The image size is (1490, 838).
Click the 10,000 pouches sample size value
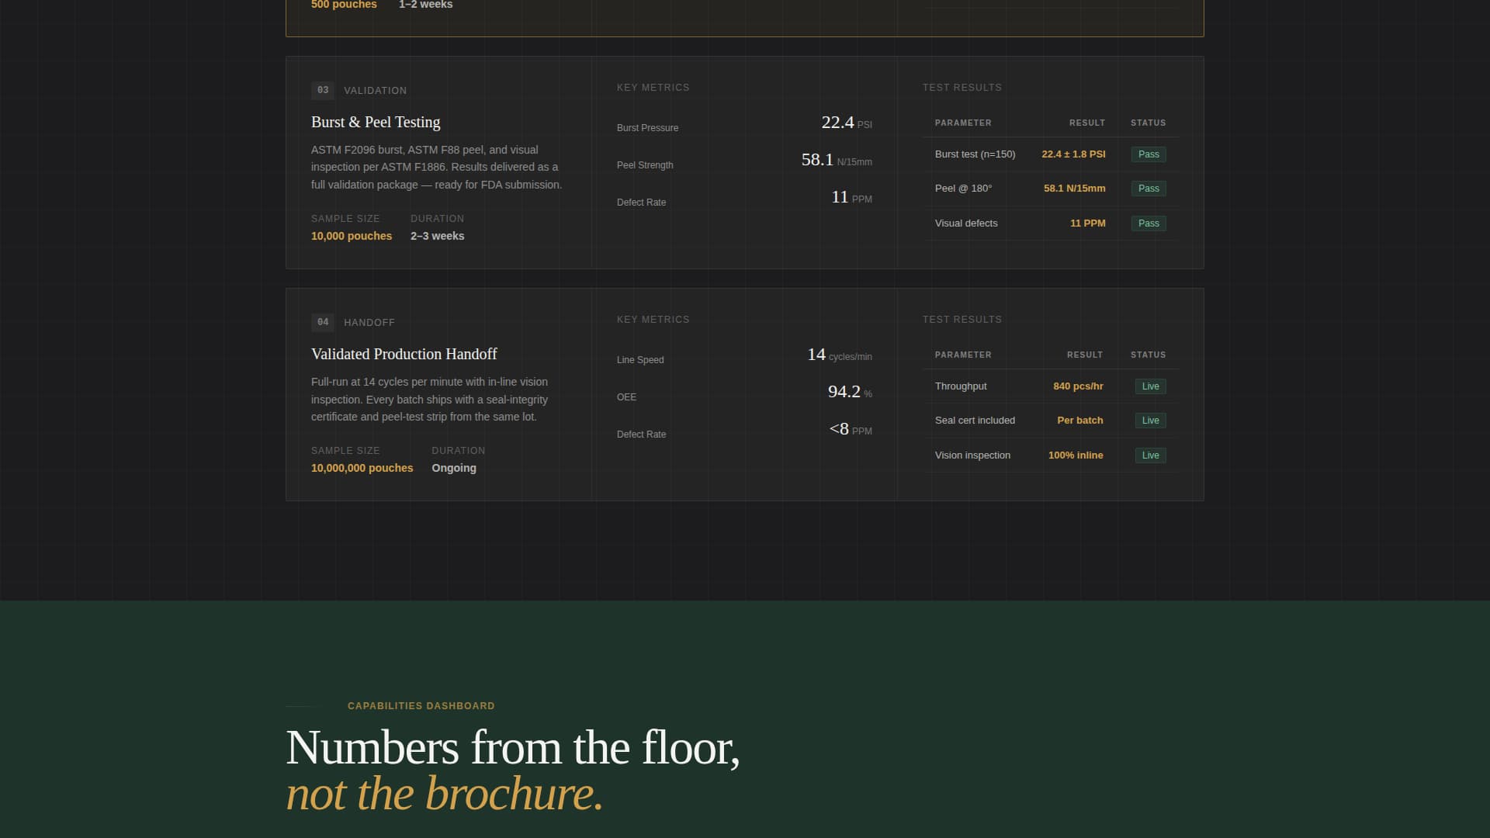352,236
